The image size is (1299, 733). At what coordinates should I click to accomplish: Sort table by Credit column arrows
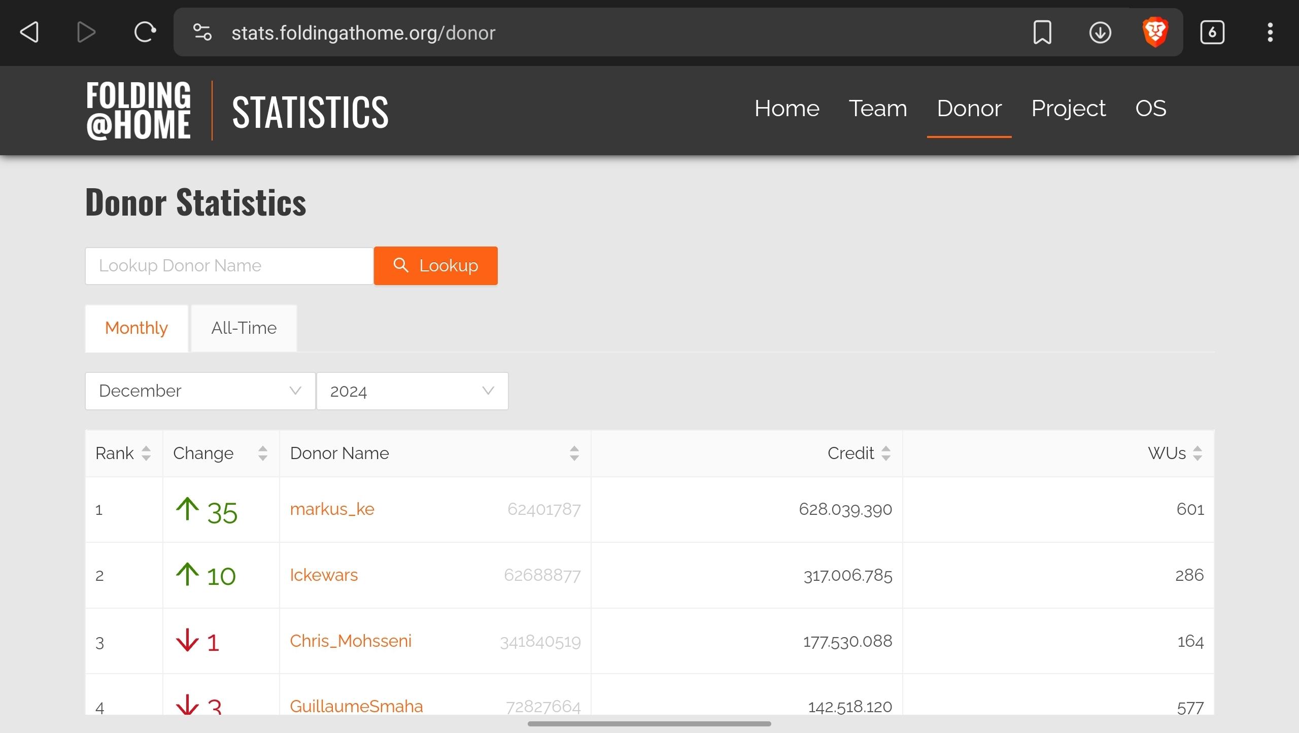886,453
